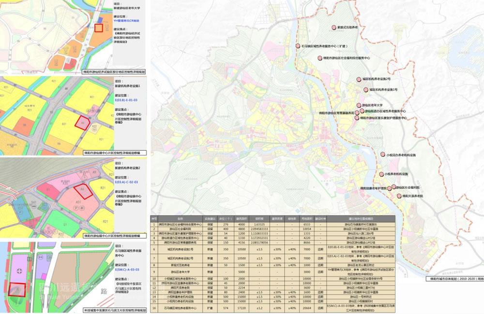Image resolution: width=484 pixels, height=314 pixels.
Task: Select the 绵阳天添养老院 map marker
Action: (x=399, y=196)
